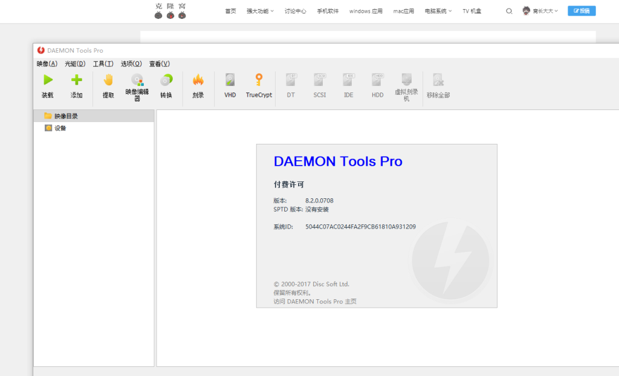Viewport: 619px width, 376px height.
Task: Click the user avatar in website header
Action: pyautogui.click(x=526, y=11)
